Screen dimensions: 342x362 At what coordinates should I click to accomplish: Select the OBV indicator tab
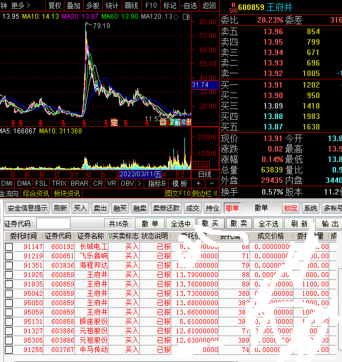click(x=127, y=183)
